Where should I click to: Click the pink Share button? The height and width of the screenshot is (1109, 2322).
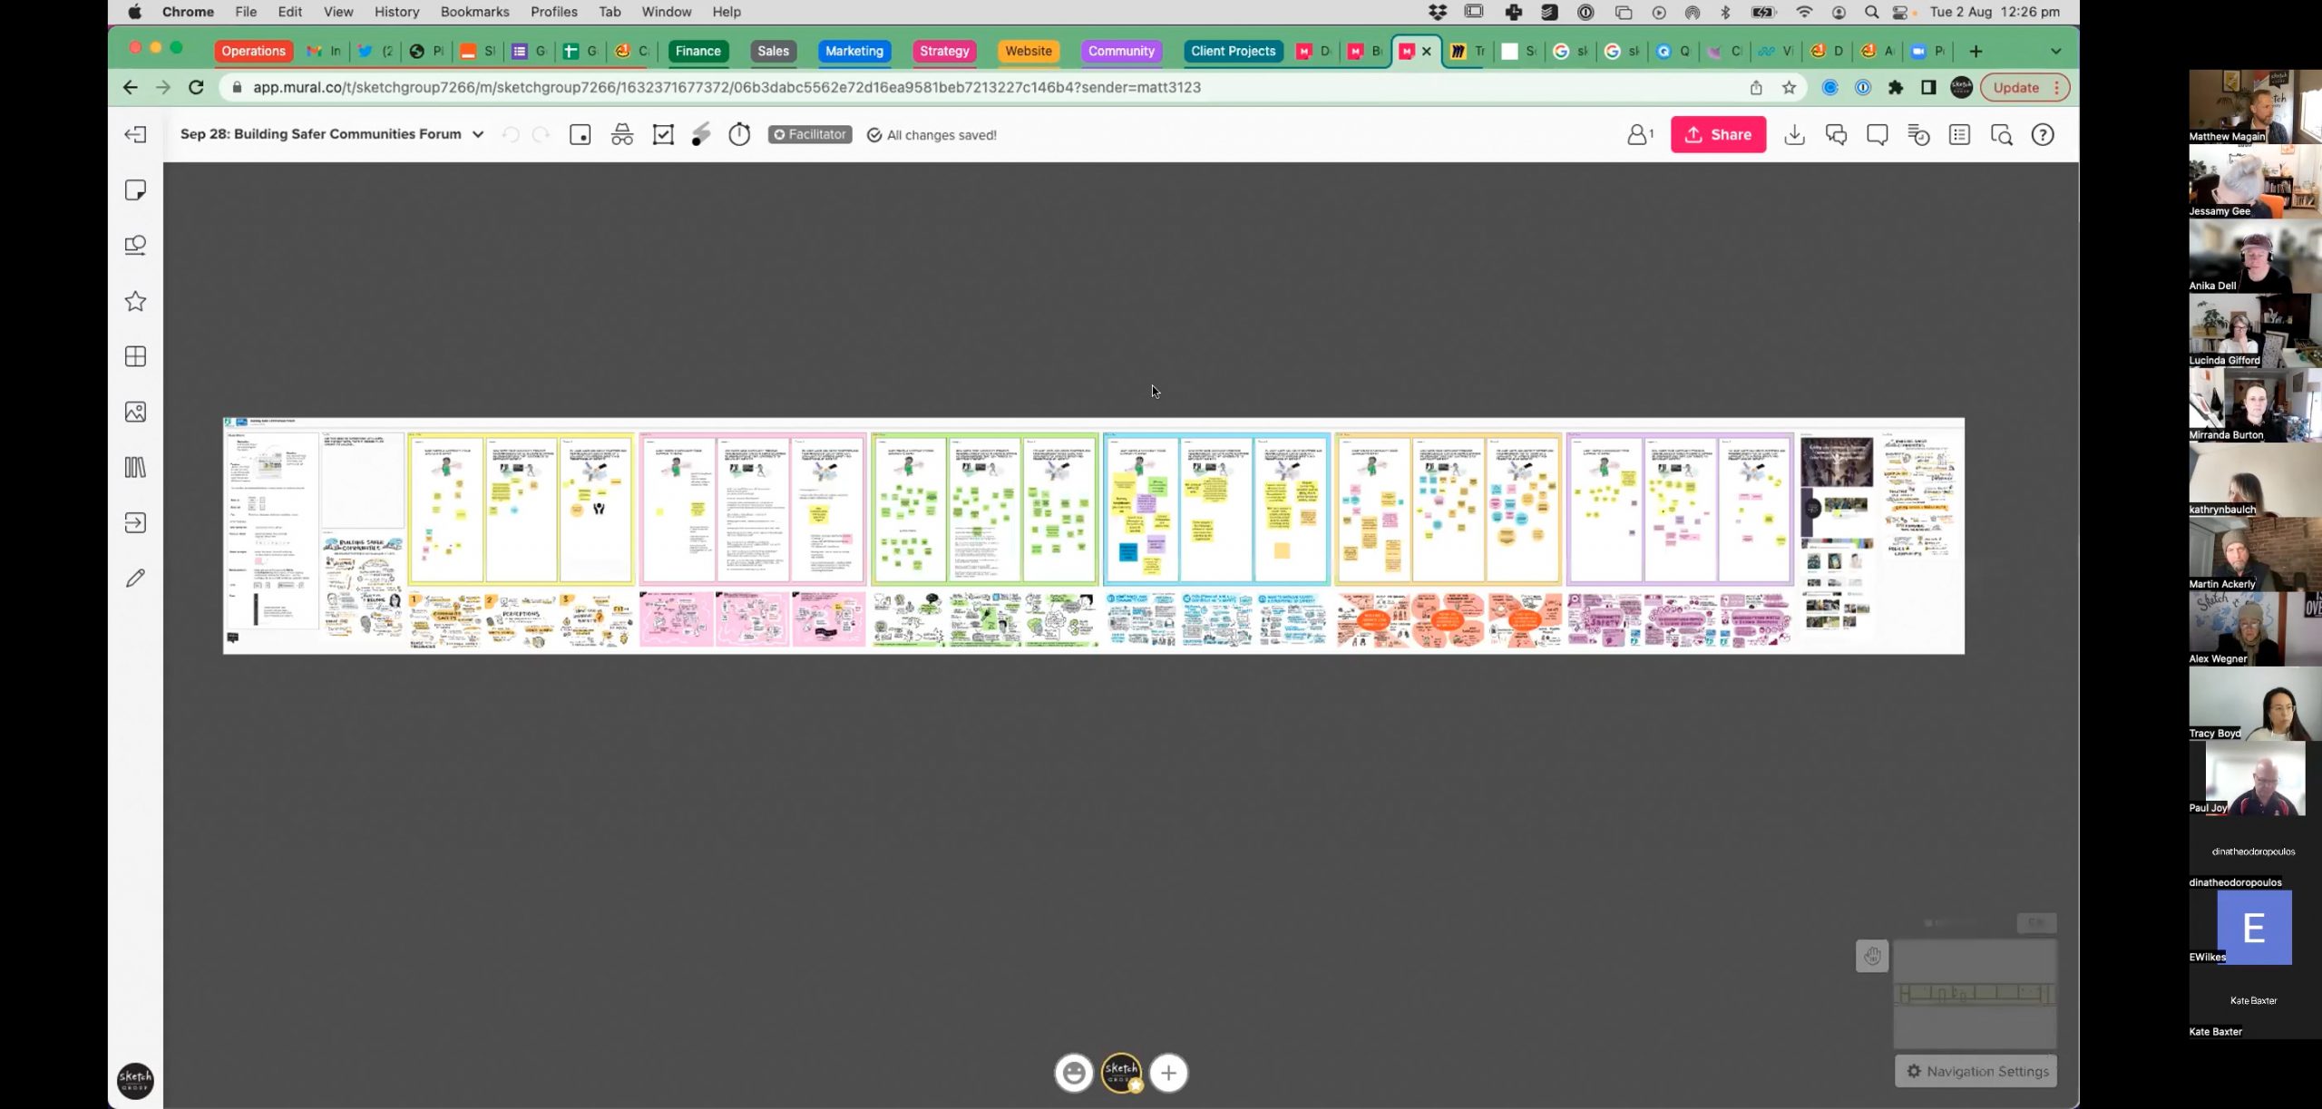[1718, 135]
